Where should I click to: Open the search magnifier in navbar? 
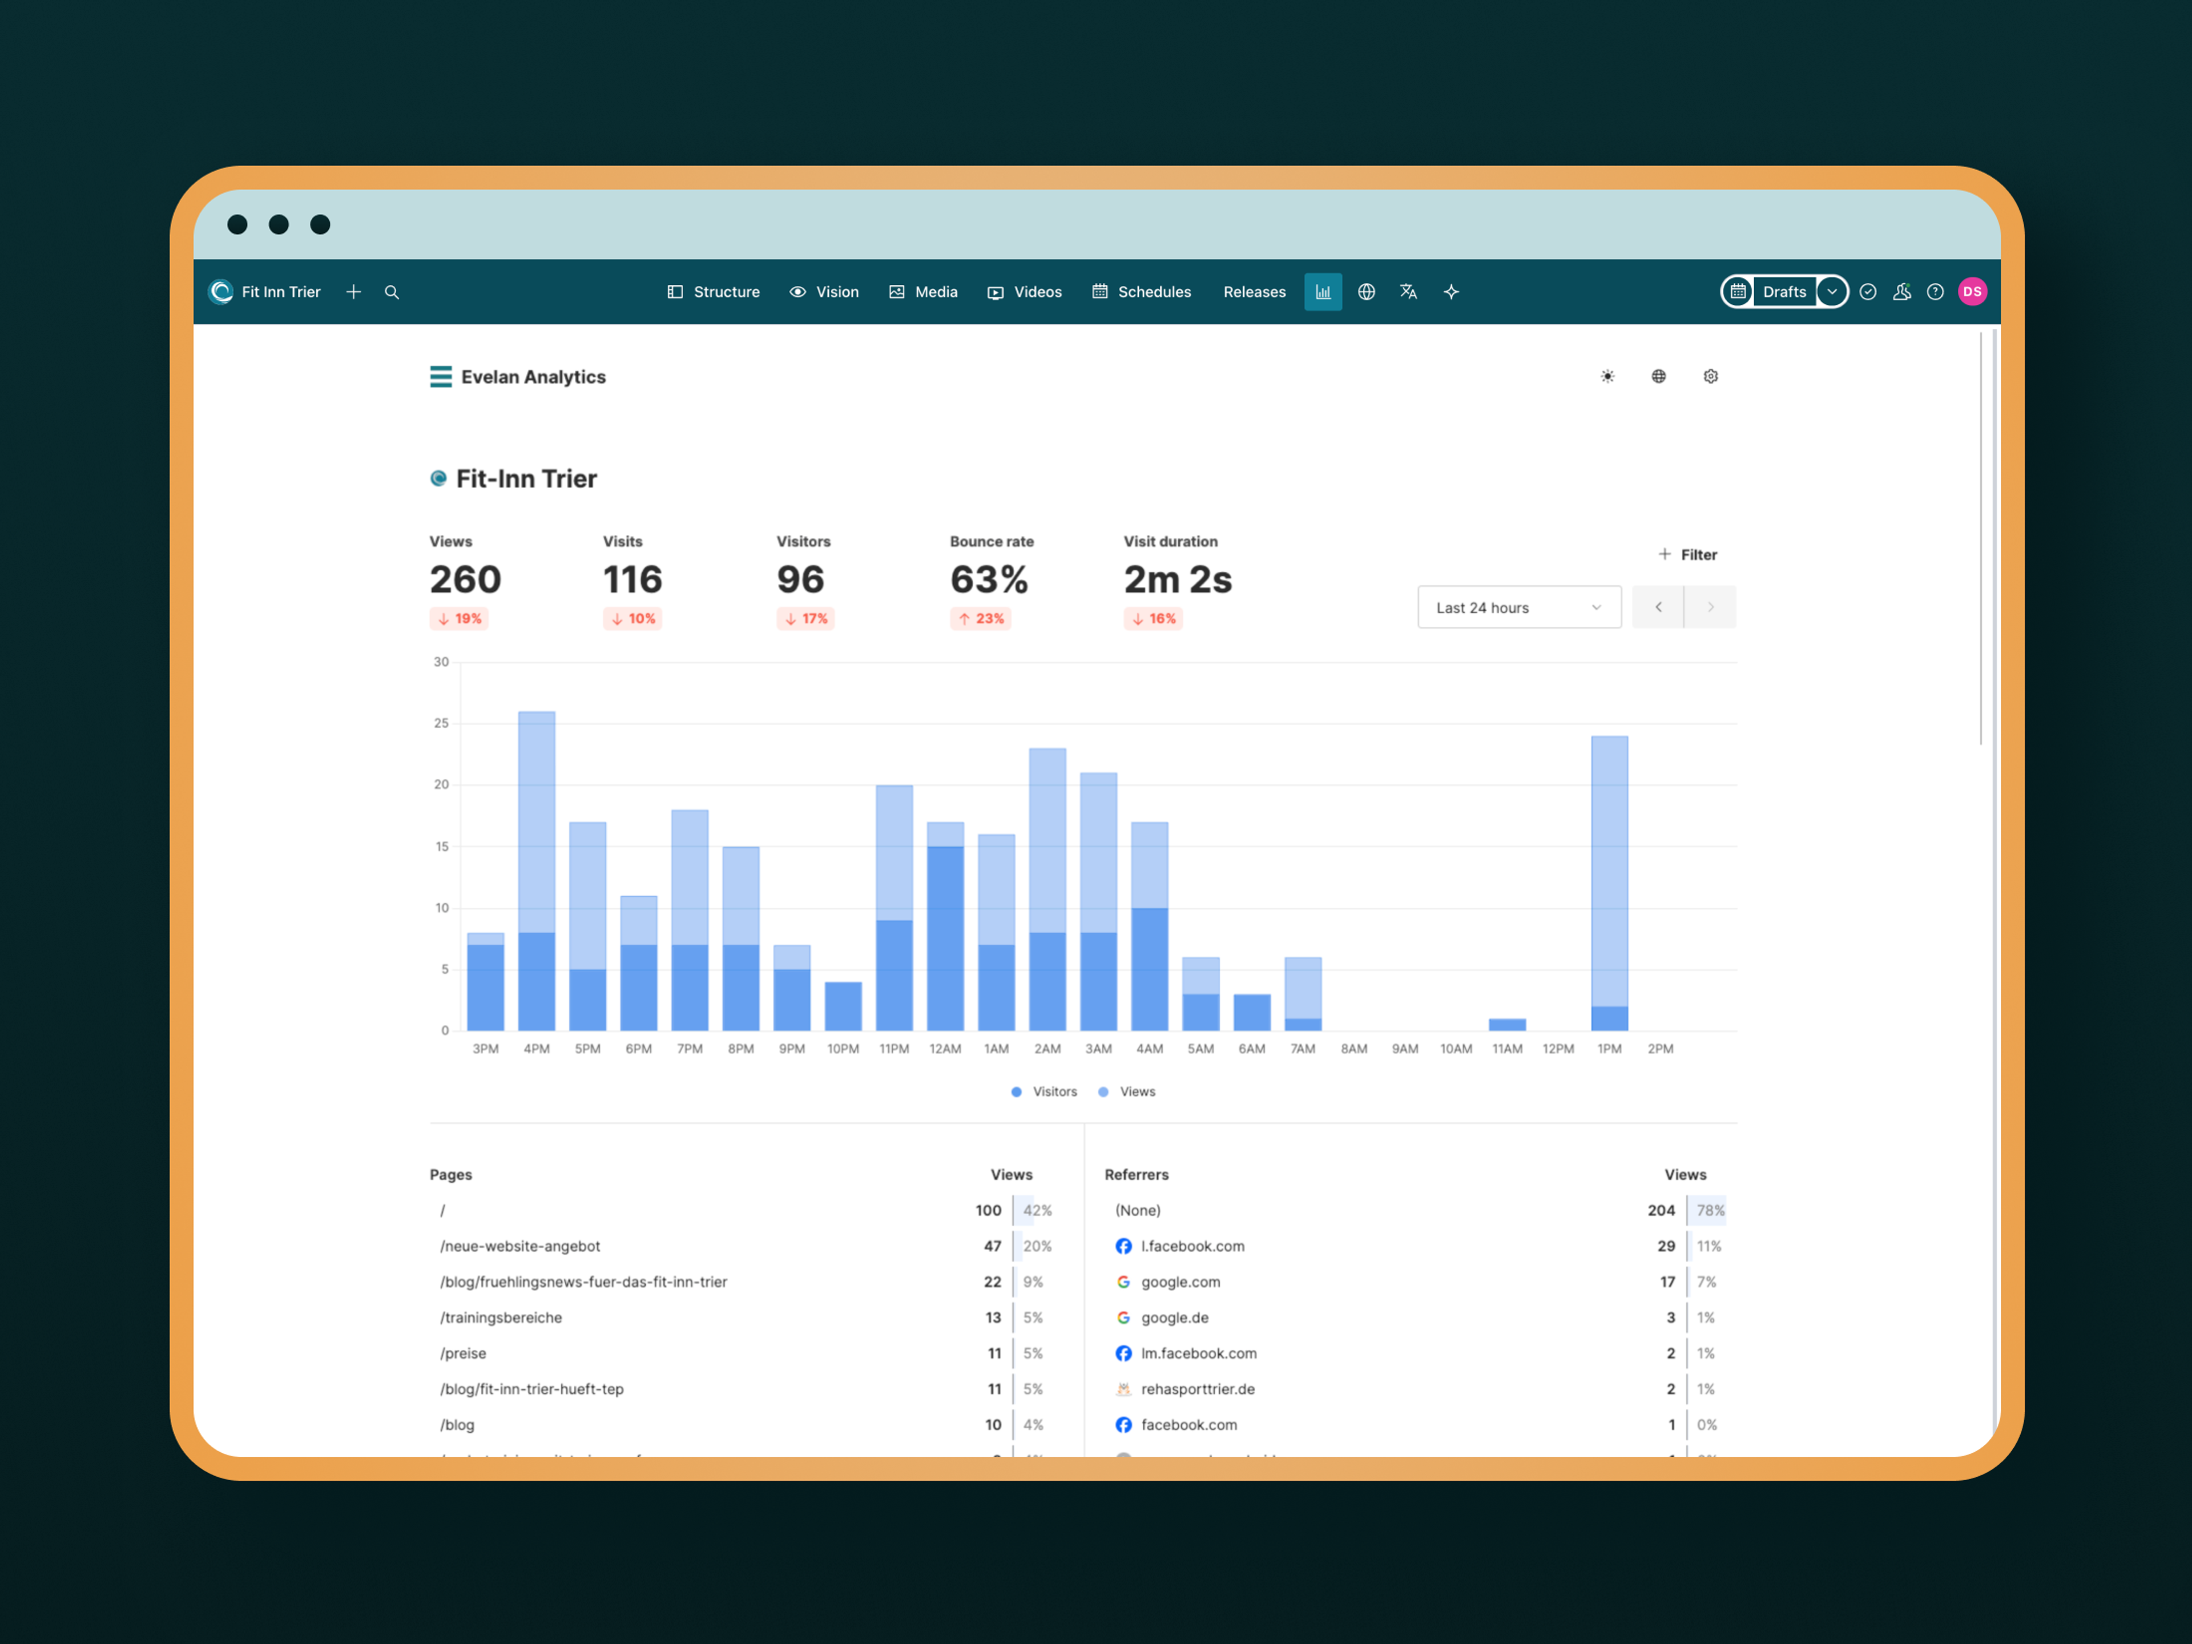392,292
